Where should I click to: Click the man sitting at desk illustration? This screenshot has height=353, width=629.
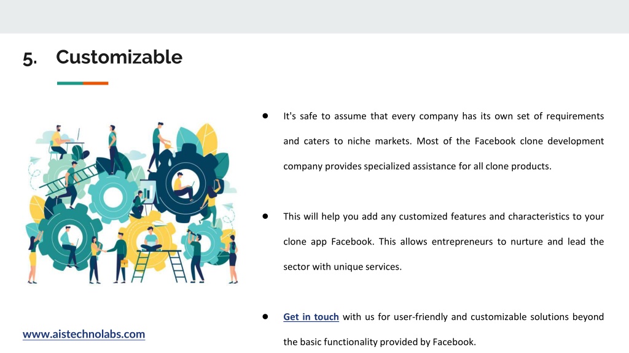60,142
